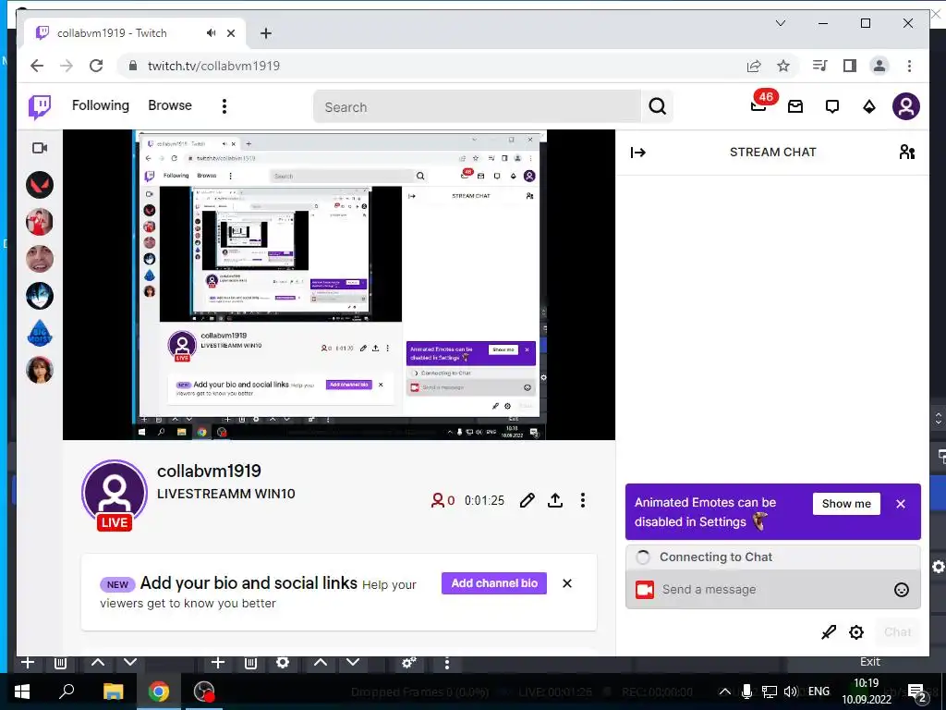Screen dimensions: 946x710
Task: Click the taskbar volume speaker icon
Action: point(791,692)
